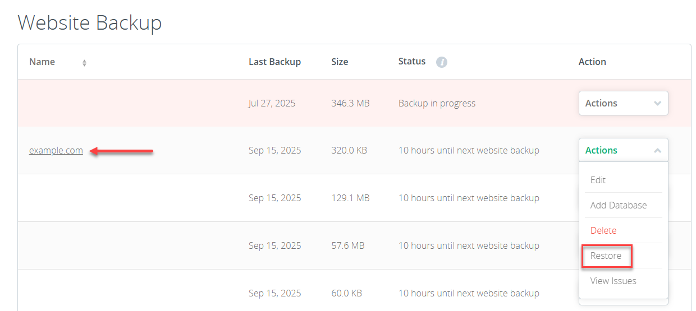
Task: Click the Status column header text
Action: 412,61
